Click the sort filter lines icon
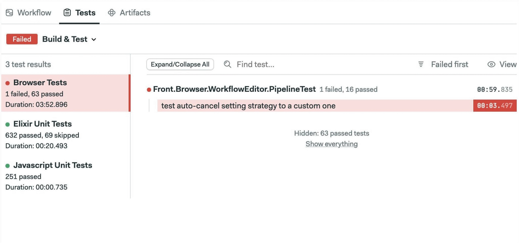The width and height of the screenshot is (519, 243). pyautogui.click(x=421, y=64)
